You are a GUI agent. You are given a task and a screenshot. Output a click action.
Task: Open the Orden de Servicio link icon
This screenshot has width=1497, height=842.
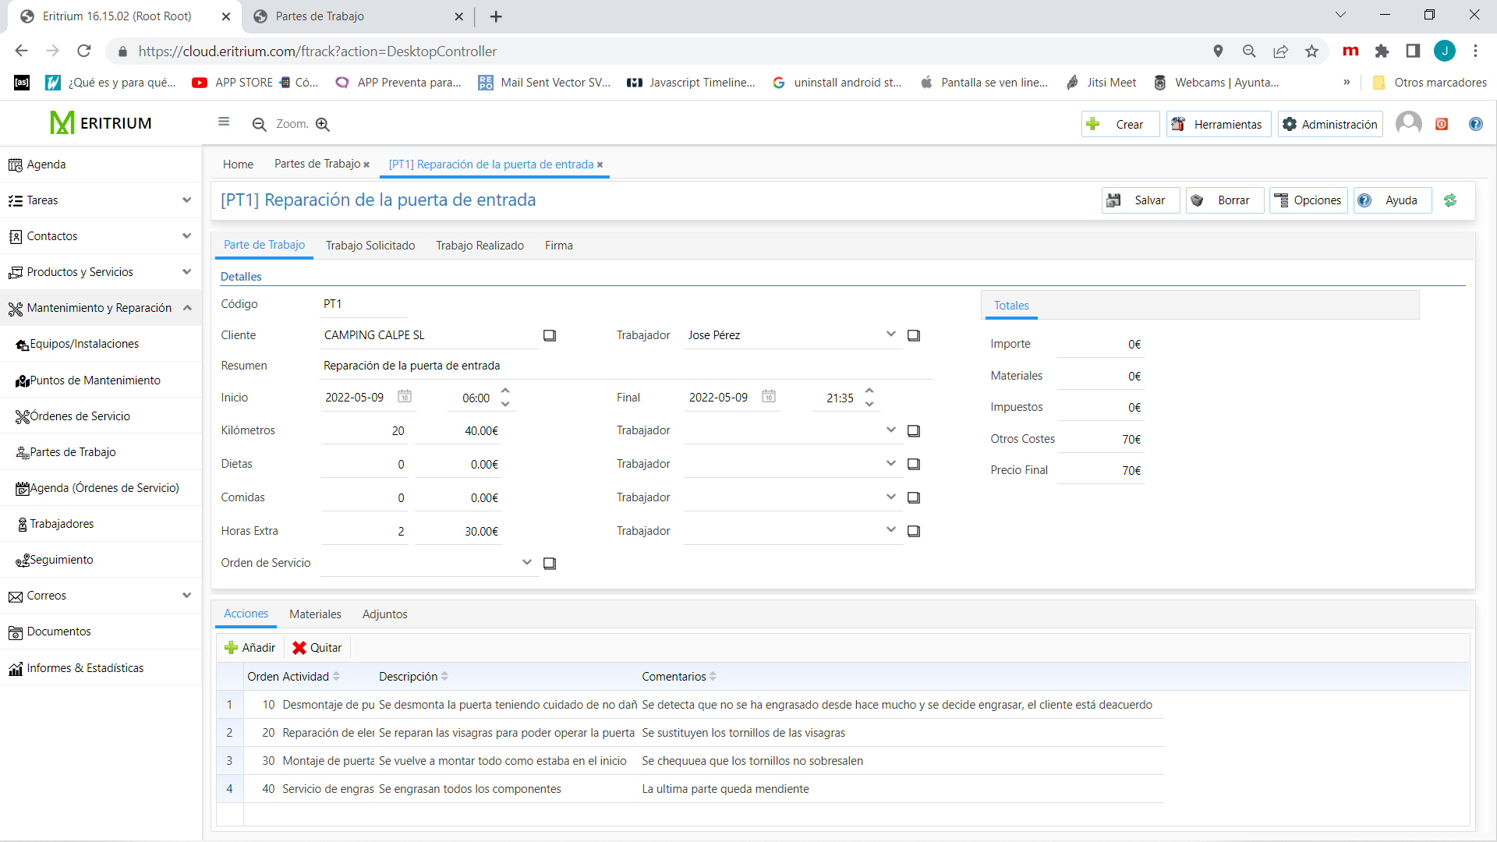point(550,563)
